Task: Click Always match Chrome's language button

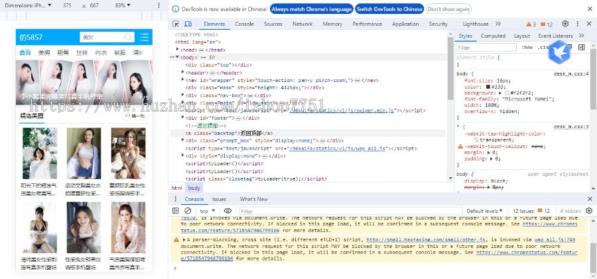Action: 312,9
